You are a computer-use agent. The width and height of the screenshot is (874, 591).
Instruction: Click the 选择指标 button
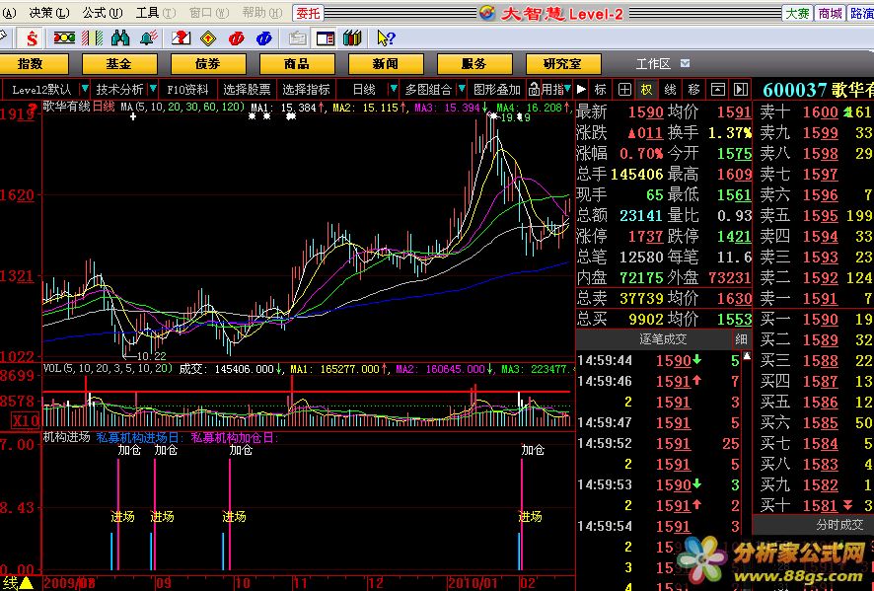(x=306, y=89)
